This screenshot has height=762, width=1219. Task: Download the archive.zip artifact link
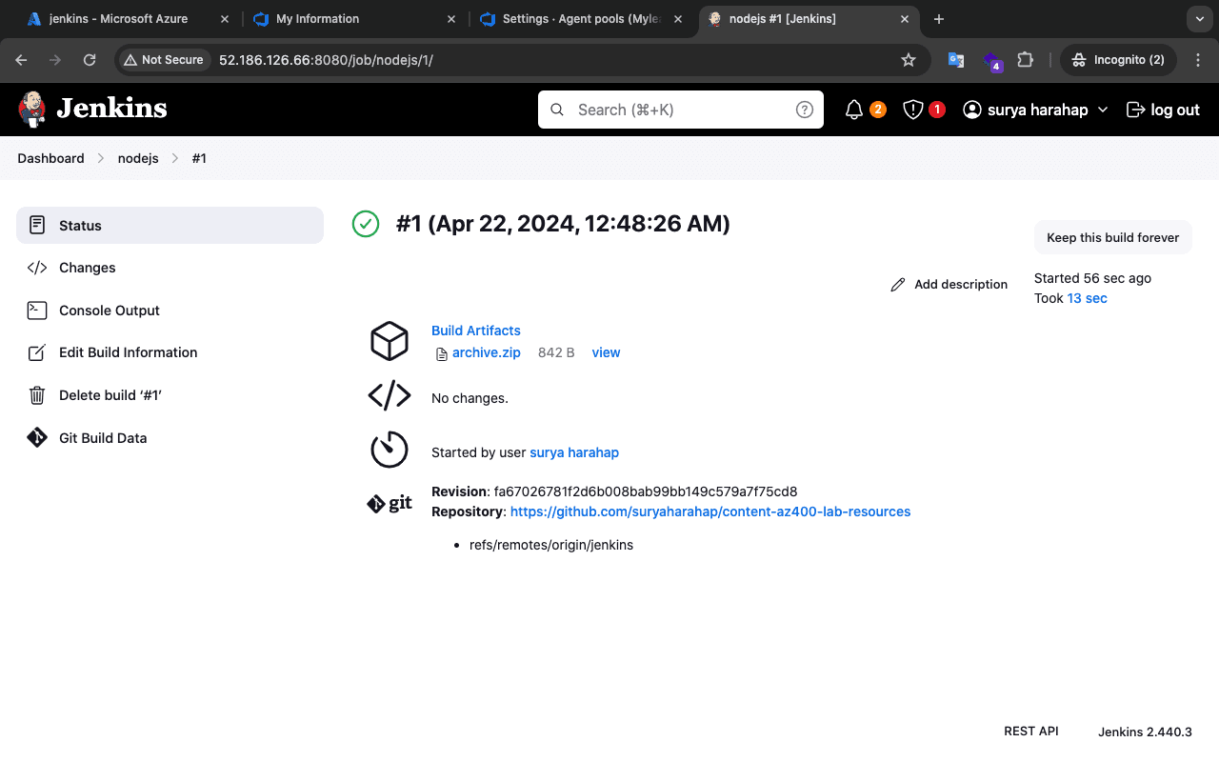[487, 352]
